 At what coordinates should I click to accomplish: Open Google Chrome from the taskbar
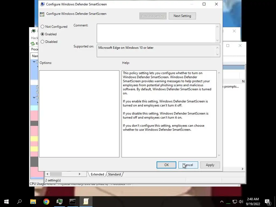[46, 202]
